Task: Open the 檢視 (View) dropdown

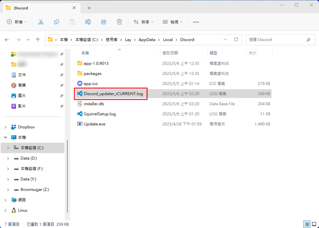Action: coord(172,22)
